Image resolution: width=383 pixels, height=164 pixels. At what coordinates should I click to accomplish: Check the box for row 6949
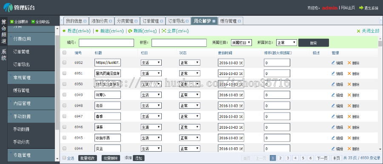coord(65,95)
